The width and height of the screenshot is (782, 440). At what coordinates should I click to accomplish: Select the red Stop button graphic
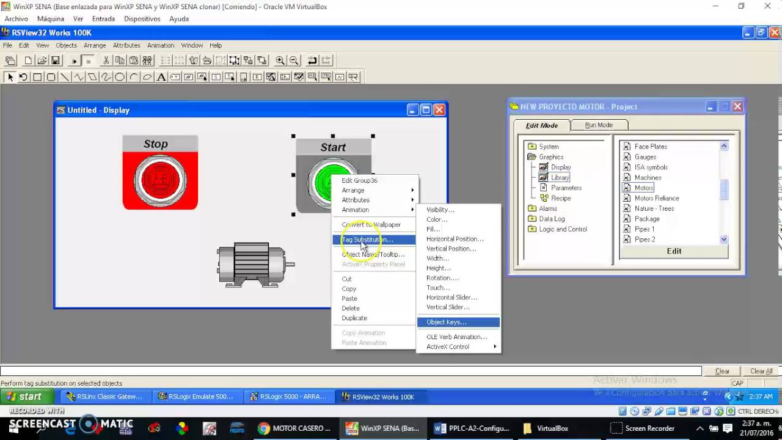[160, 173]
